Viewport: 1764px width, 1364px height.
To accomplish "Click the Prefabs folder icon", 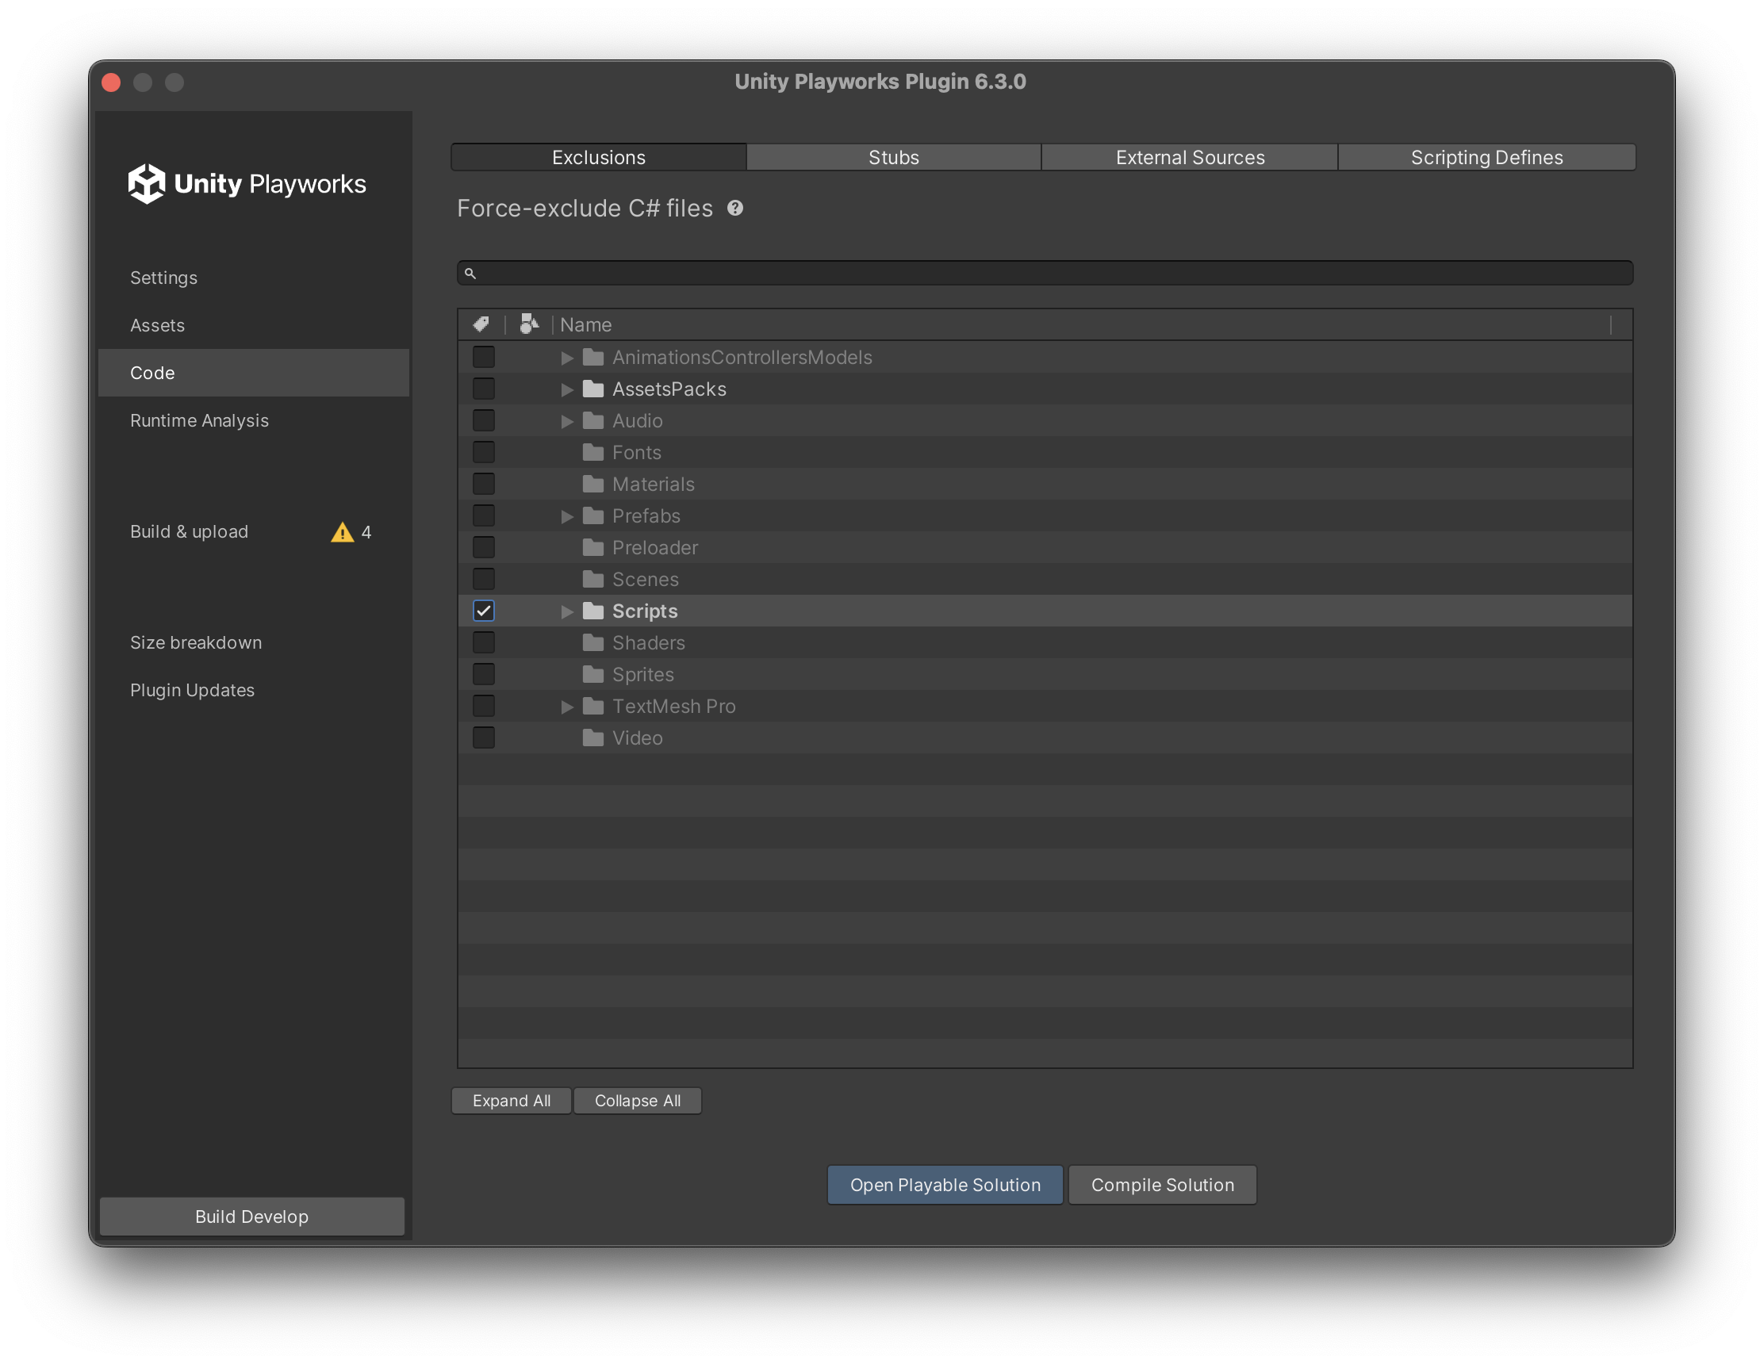I will point(593,516).
